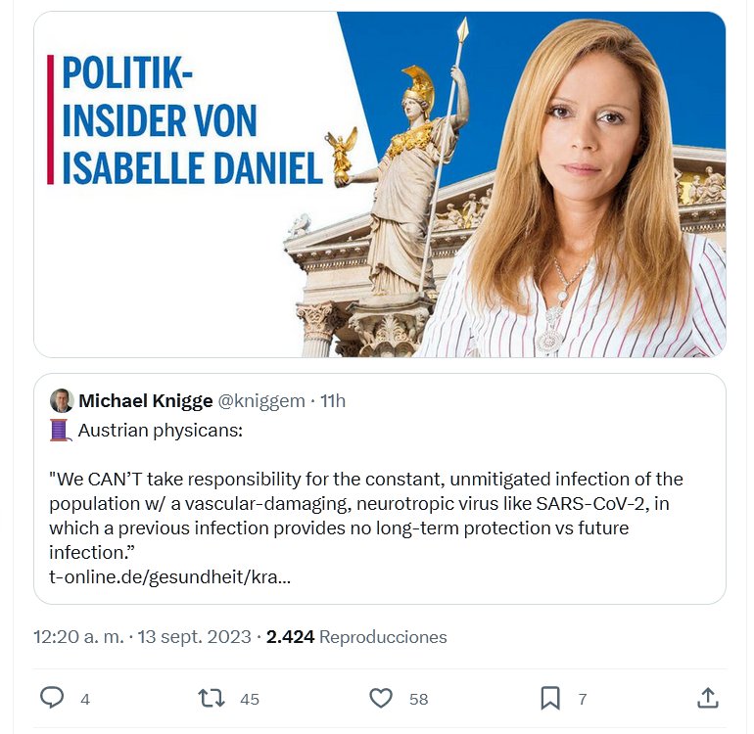
Task: Click the bookmark count of 7
Action: click(x=583, y=699)
